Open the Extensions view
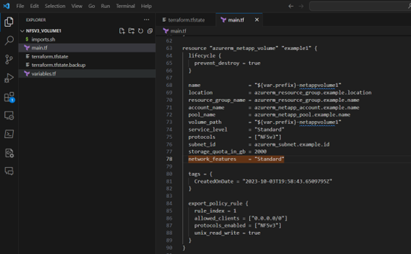The width and height of the screenshot is (411, 254). coord(9,97)
